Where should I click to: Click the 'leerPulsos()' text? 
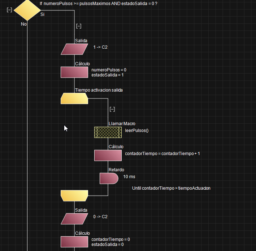(137, 131)
